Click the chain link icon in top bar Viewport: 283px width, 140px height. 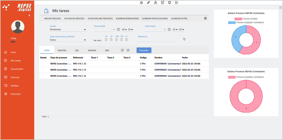[x=148, y=3]
